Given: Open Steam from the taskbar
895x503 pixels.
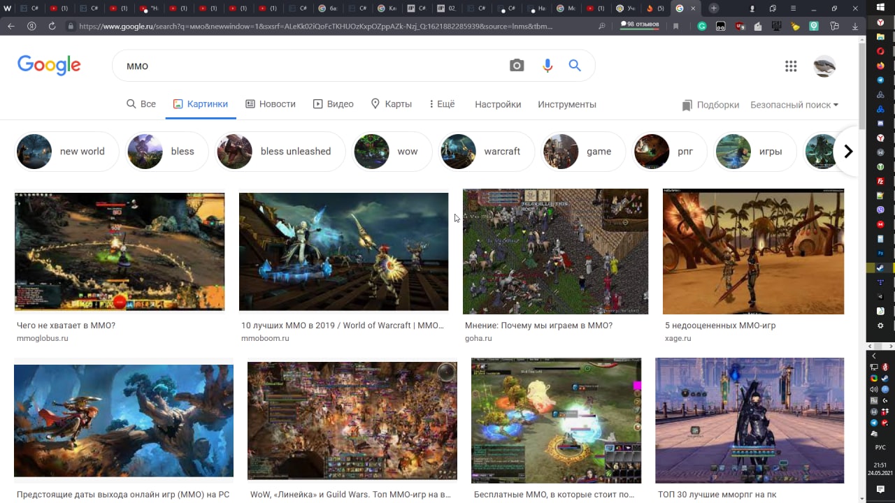Looking at the screenshot, I should point(880,268).
